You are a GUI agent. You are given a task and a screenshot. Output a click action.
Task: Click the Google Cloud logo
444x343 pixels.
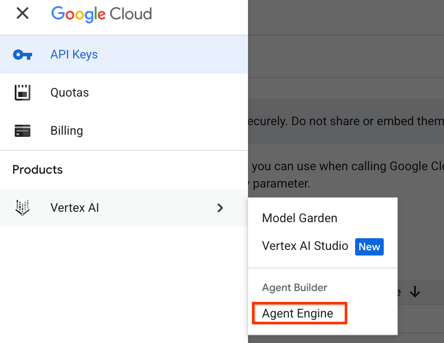tap(101, 14)
